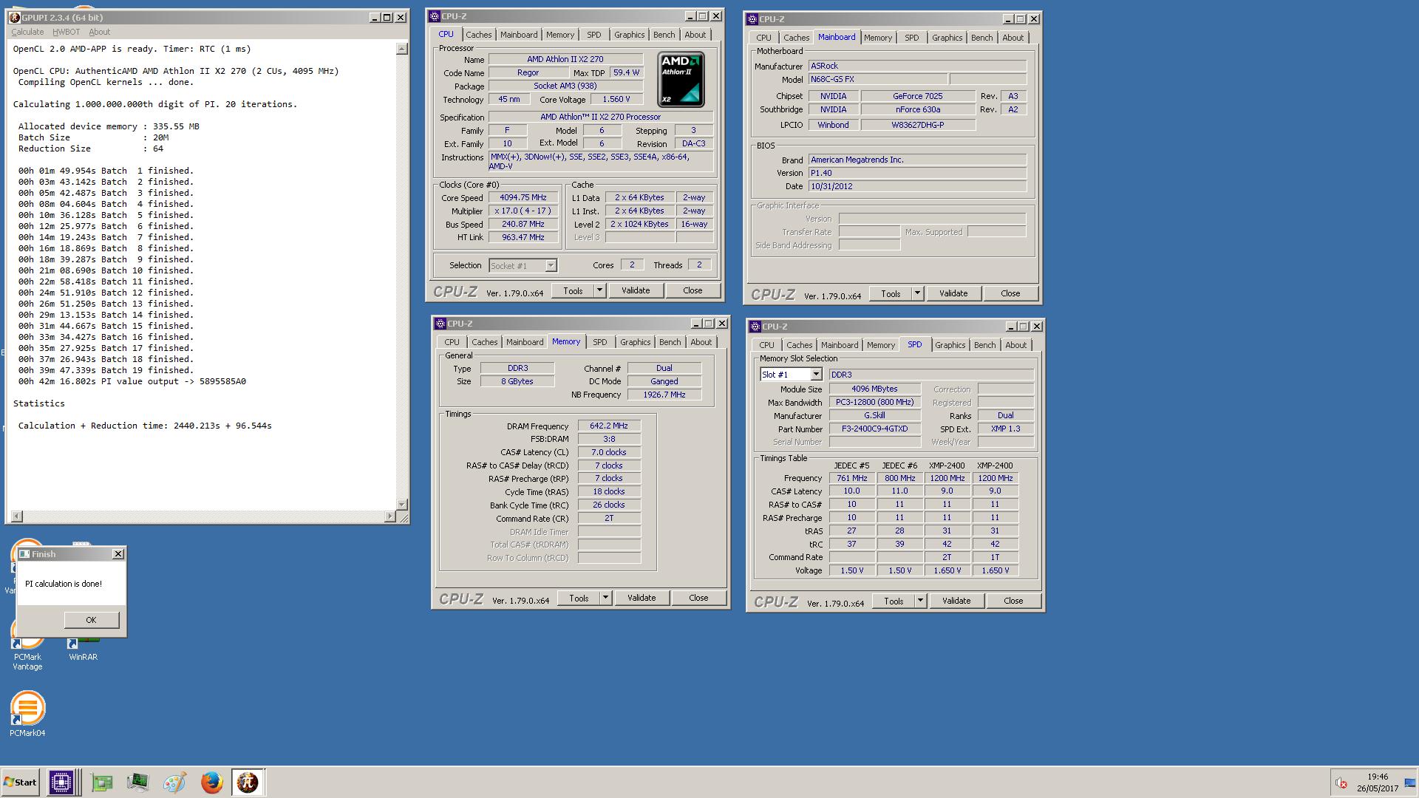Screen dimensions: 1419x798
Task: Click the Finish dialog title icon
Action: tap(24, 554)
